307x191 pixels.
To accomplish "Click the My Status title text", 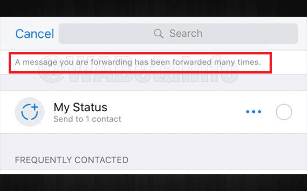I will point(80,107).
